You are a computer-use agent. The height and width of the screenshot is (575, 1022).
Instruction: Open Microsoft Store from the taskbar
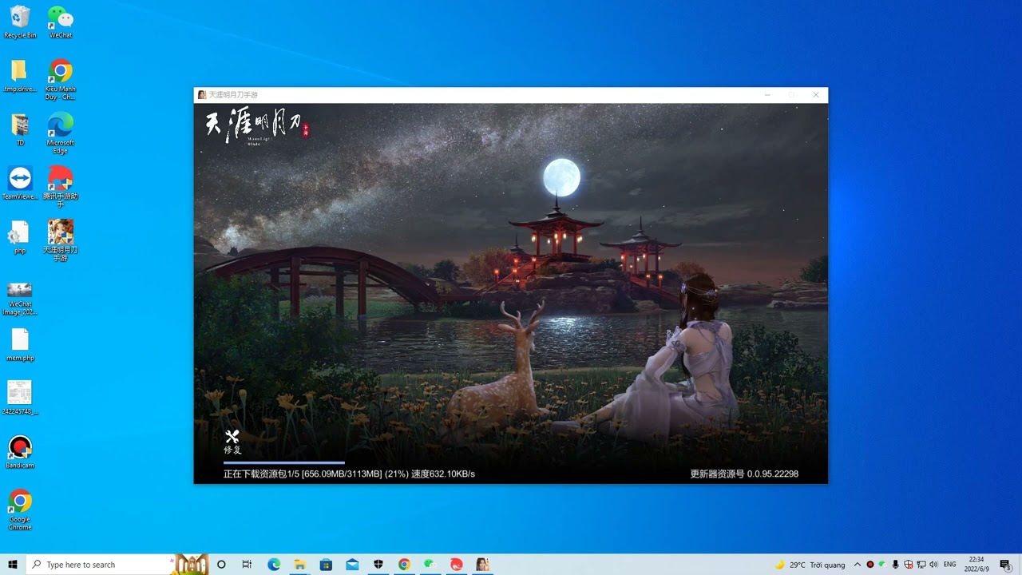(326, 565)
